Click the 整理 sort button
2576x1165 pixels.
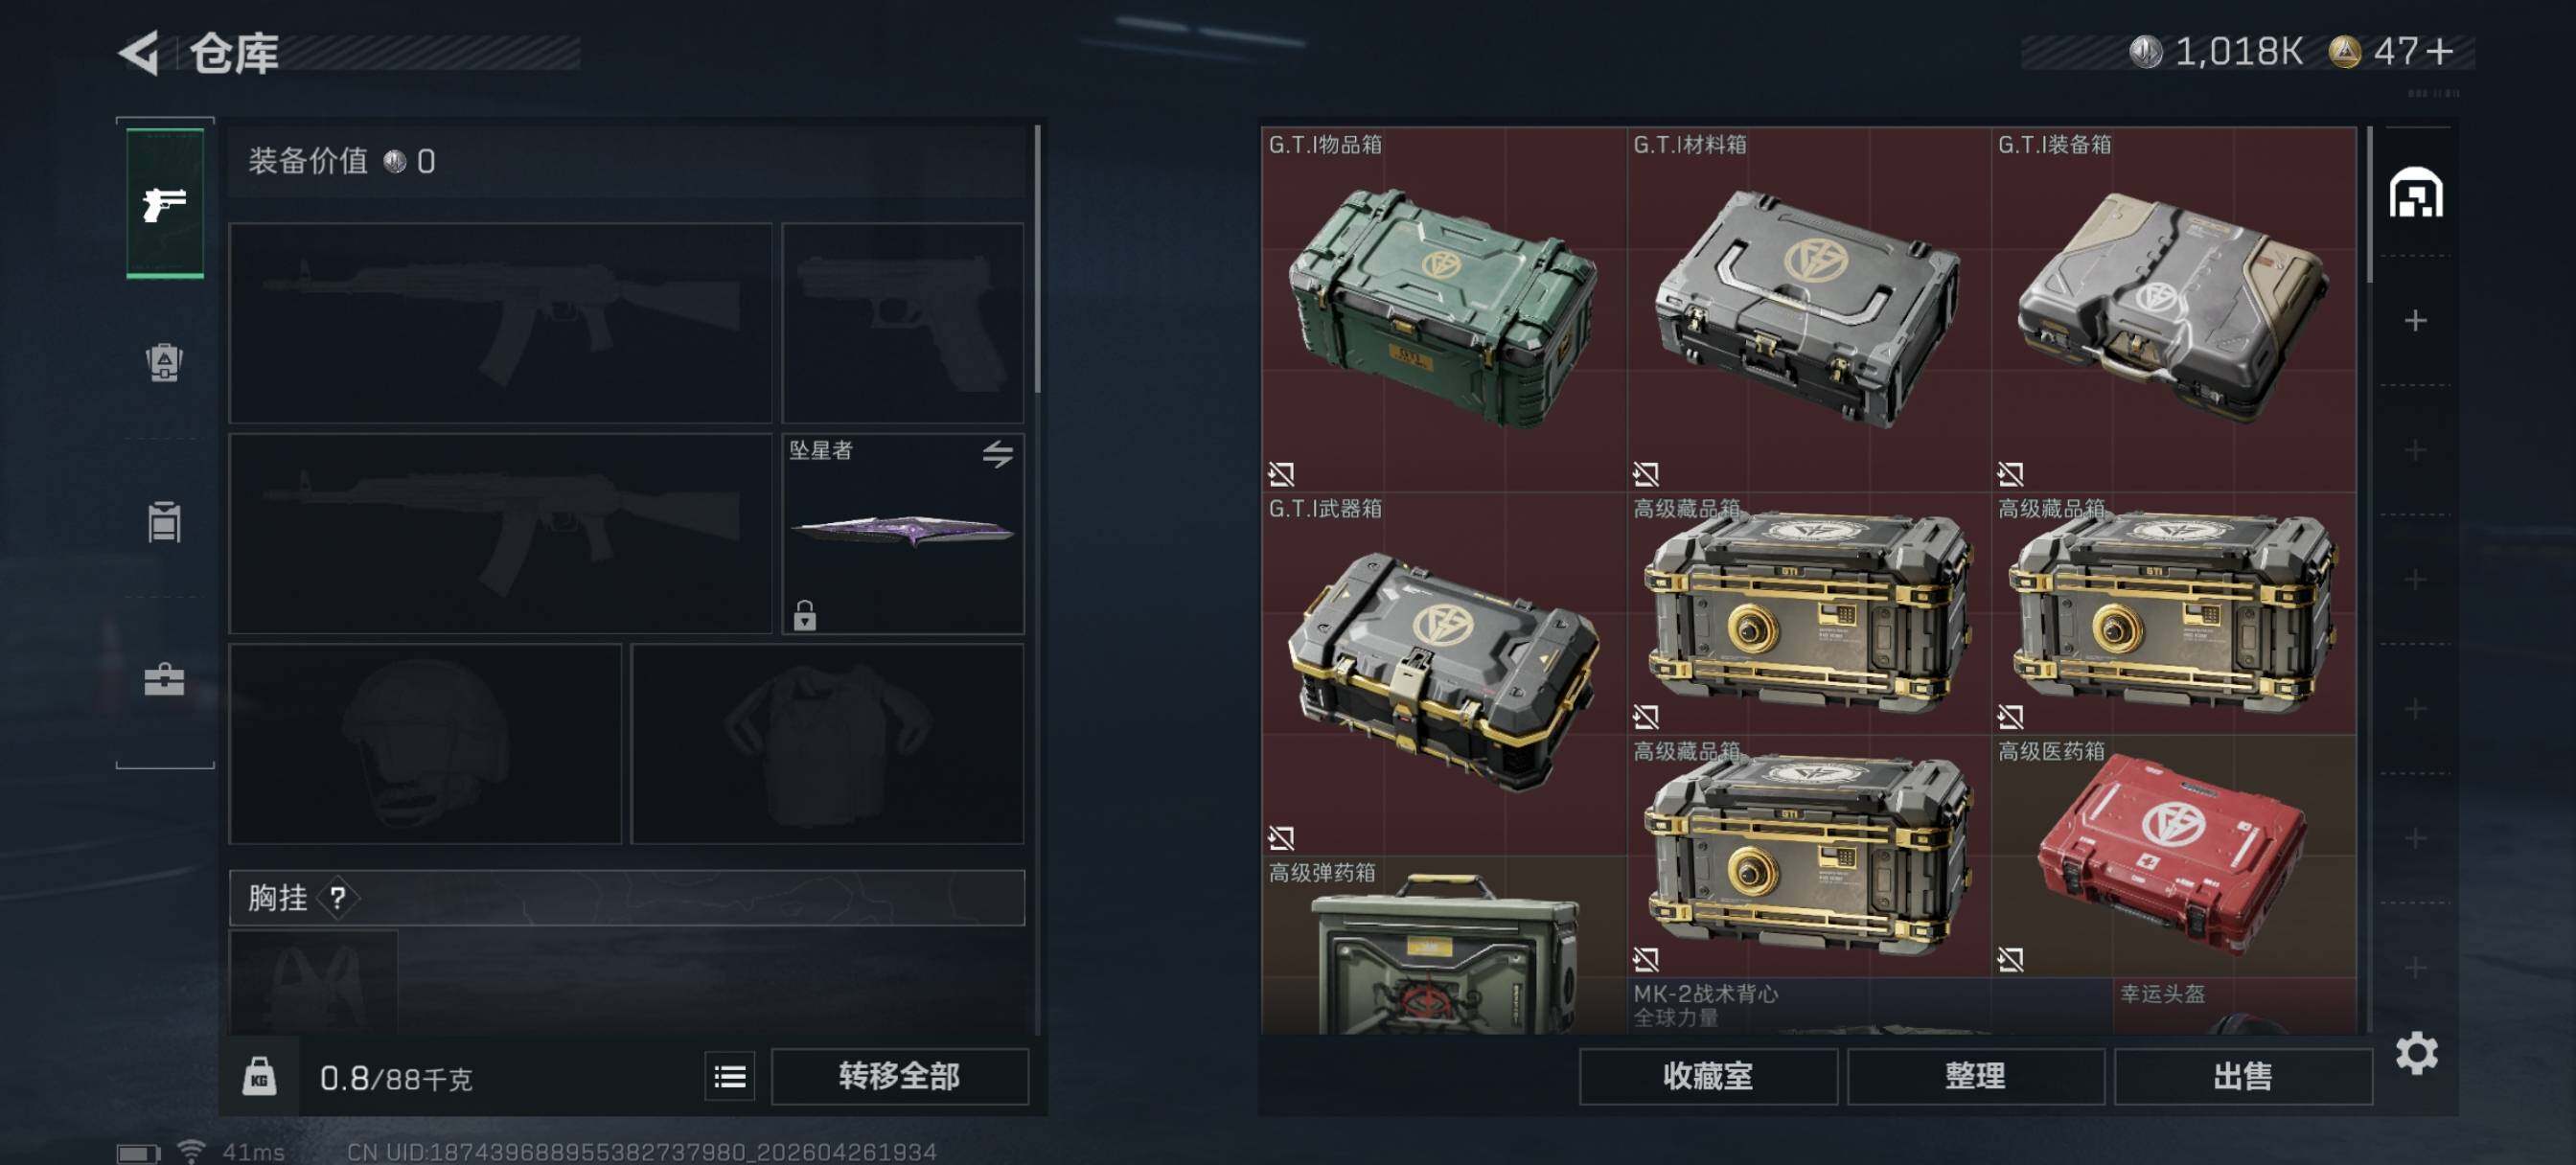click(x=1975, y=1077)
